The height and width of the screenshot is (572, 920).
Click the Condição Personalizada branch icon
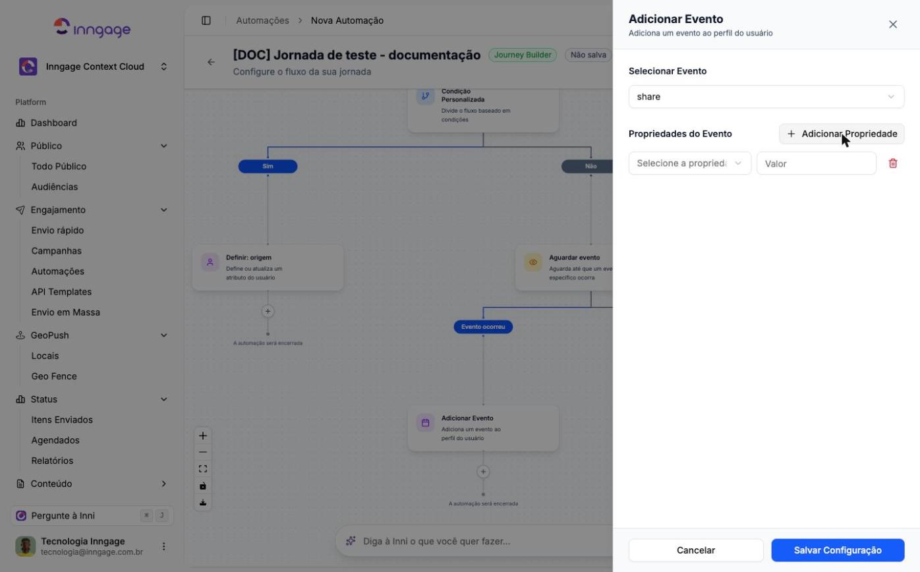click(426, 96)
